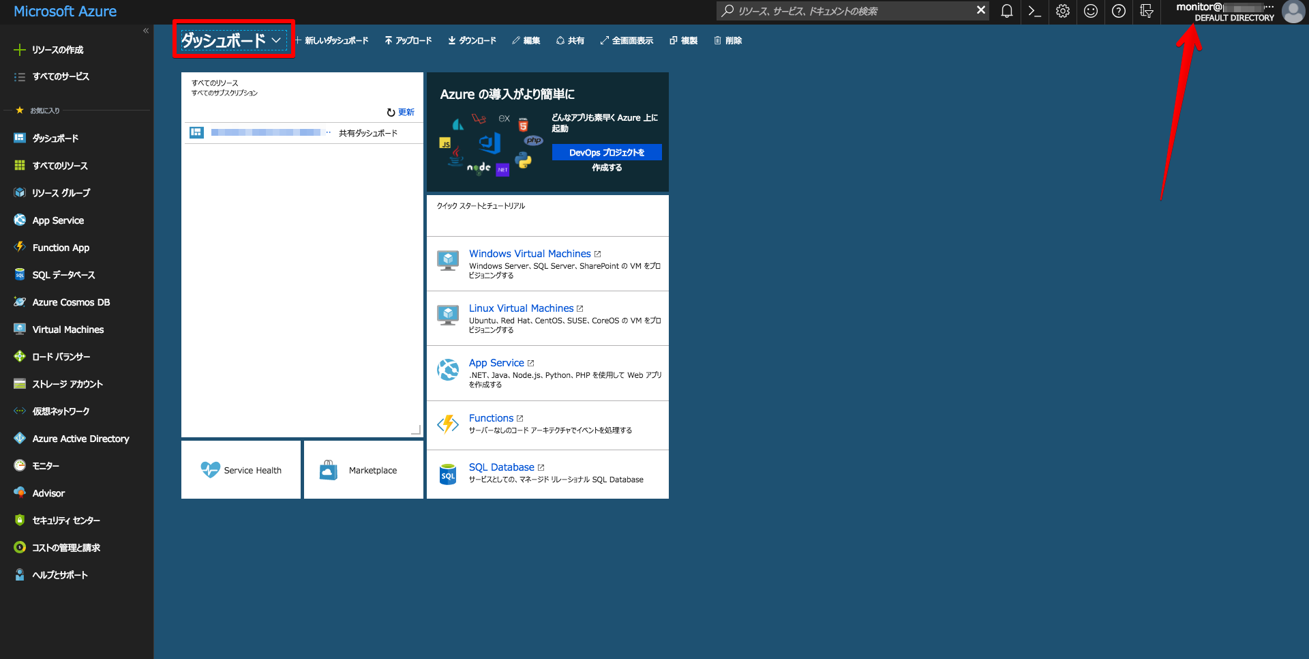Click the ストレージ アカウント sidebar icon

(20, 383)
